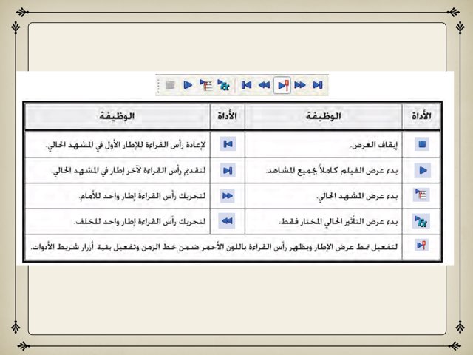Click the rewind icon beside إطار واحد للخلف
Screen dimensions: 473x355
[227, 221]
